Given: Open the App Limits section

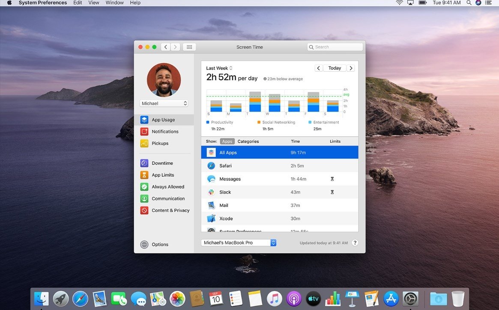Looking at the screenshot, I should point(163,175).
